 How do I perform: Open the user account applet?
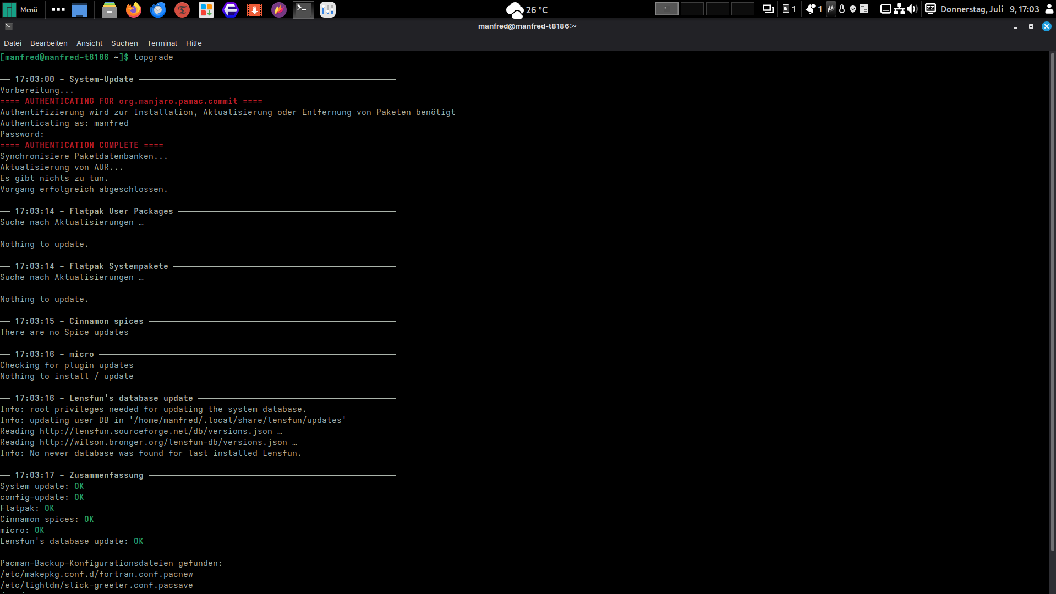(1049, 9)
